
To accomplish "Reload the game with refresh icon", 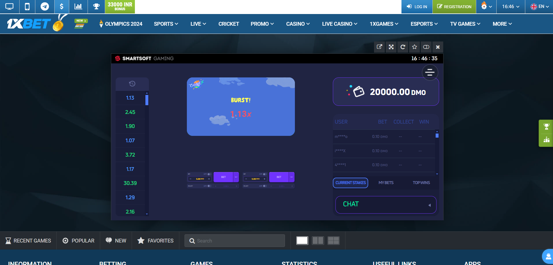I will tap(403, 47).
